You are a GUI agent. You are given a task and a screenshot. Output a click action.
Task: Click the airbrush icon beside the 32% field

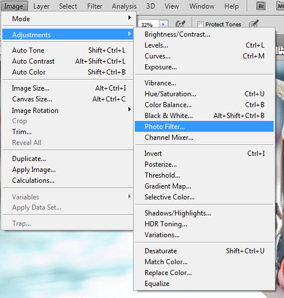[180, 24]
